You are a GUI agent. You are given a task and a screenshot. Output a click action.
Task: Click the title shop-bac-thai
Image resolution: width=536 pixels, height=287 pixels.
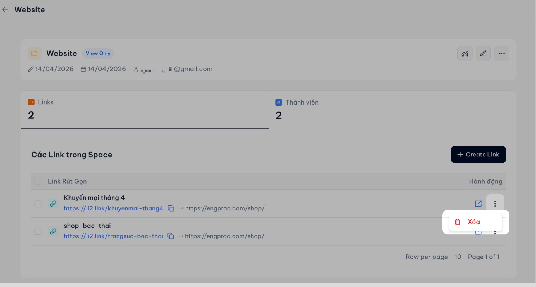point(87,226)
